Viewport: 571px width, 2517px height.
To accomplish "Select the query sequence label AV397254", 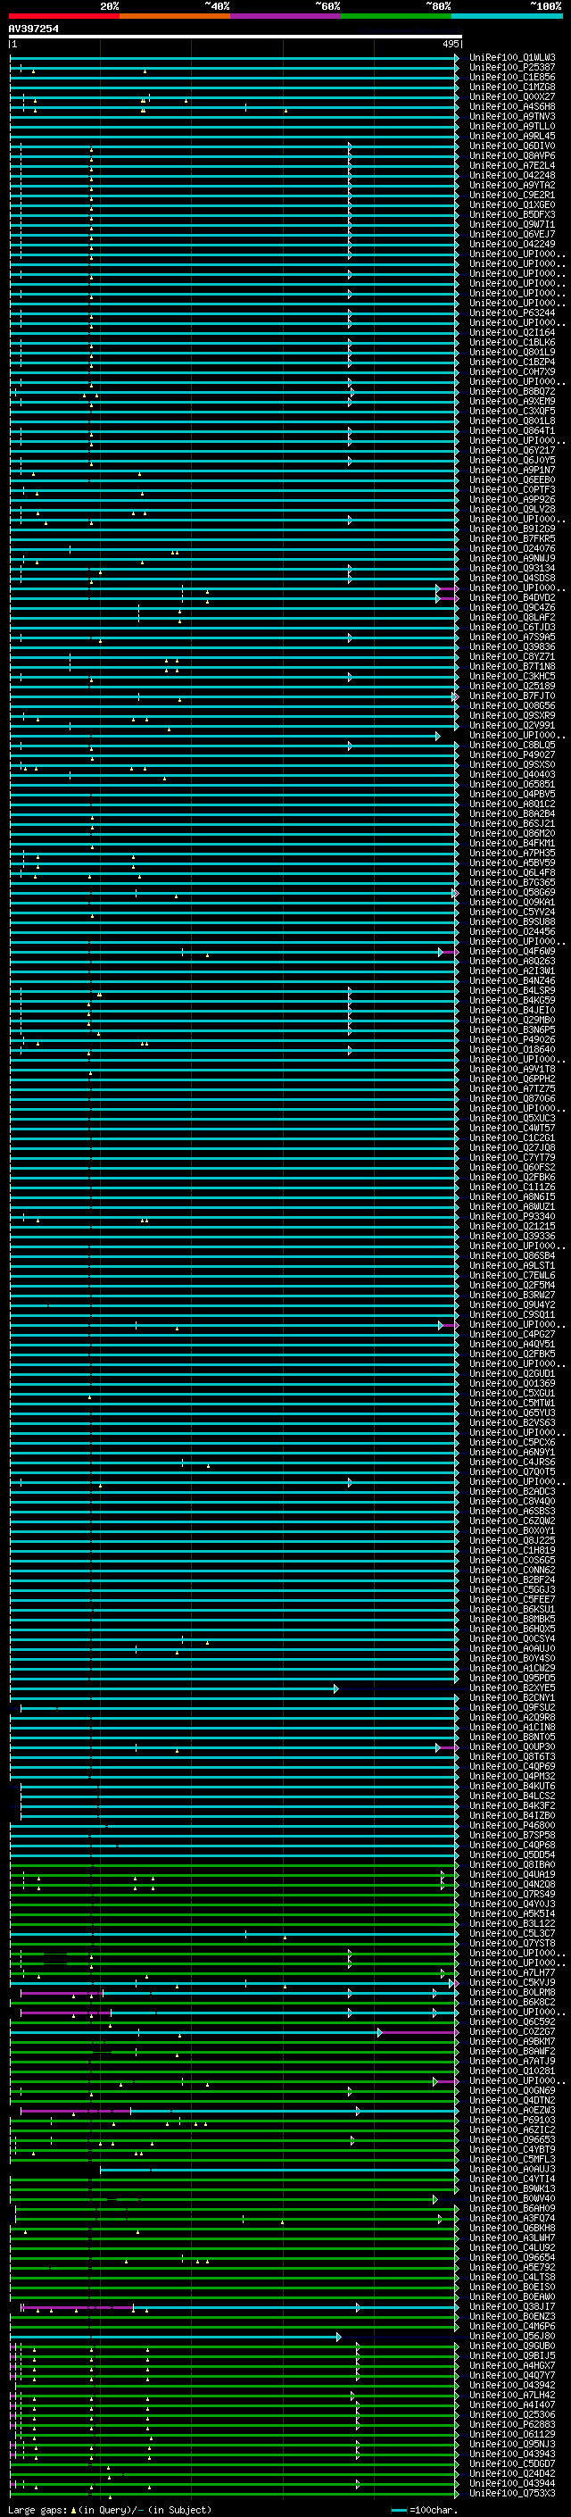I will 33,29.
